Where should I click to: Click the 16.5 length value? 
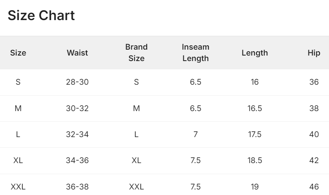coord(255,108)
